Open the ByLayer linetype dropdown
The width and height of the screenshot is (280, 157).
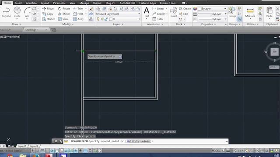coord(212,19)
